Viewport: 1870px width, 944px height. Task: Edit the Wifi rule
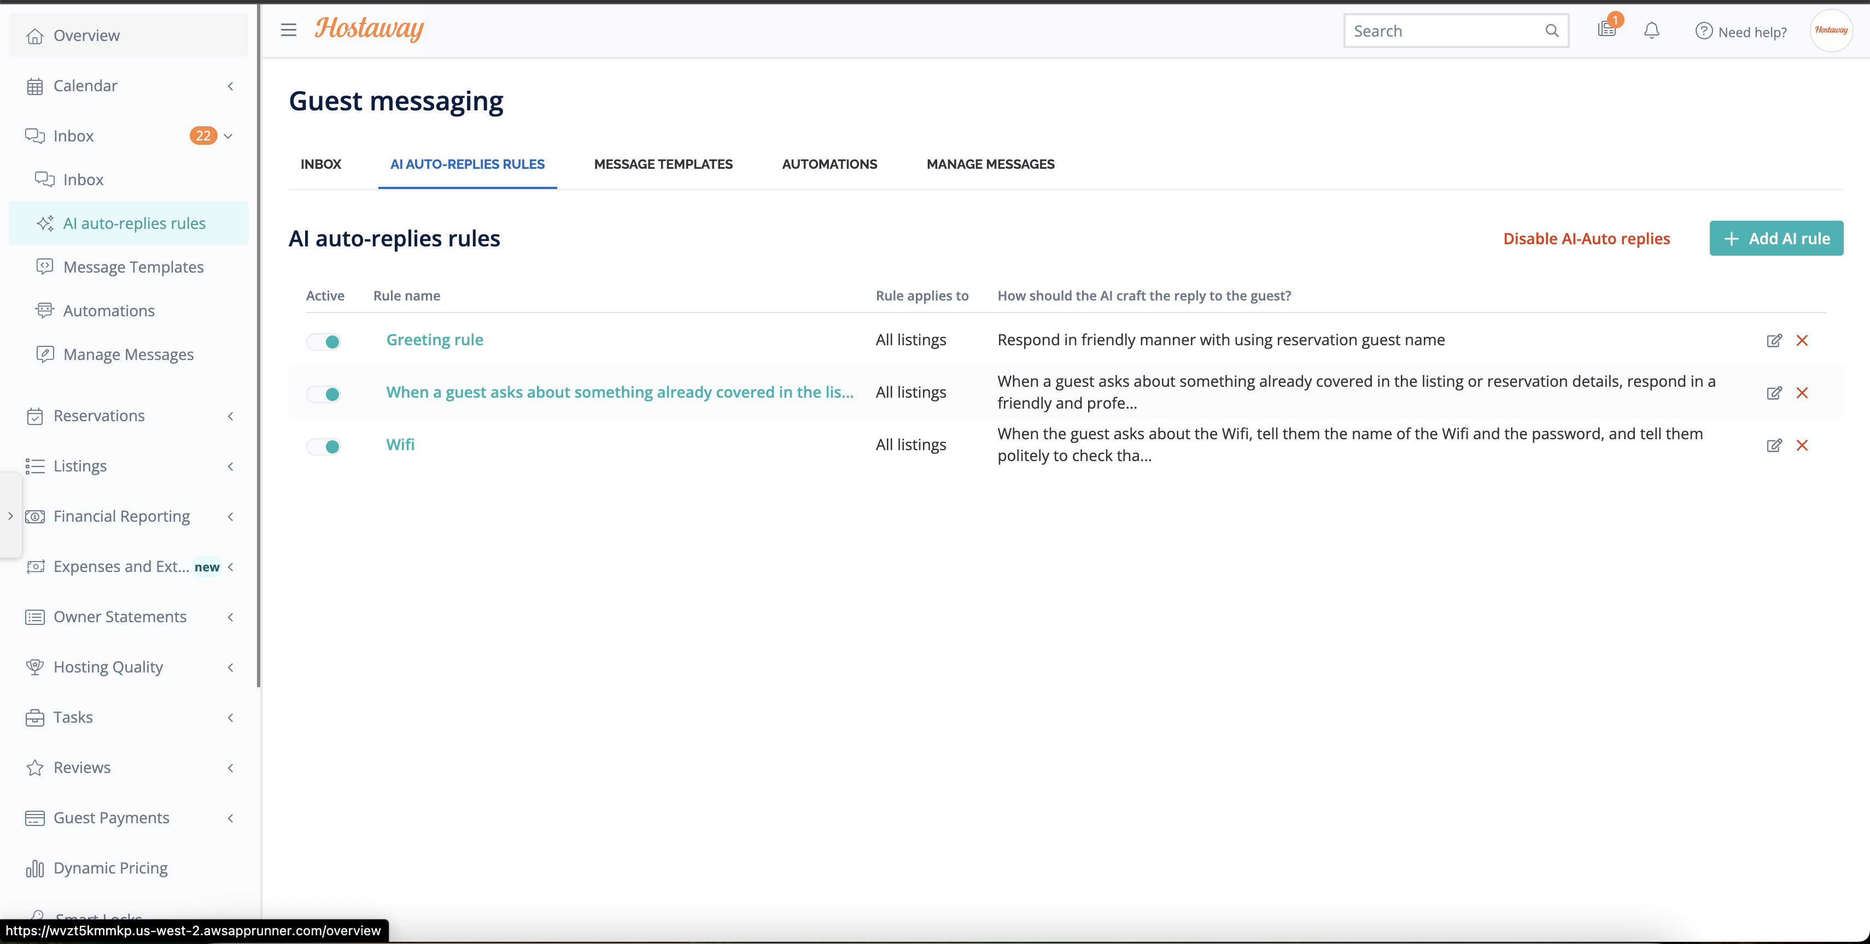pos(1773,445)
